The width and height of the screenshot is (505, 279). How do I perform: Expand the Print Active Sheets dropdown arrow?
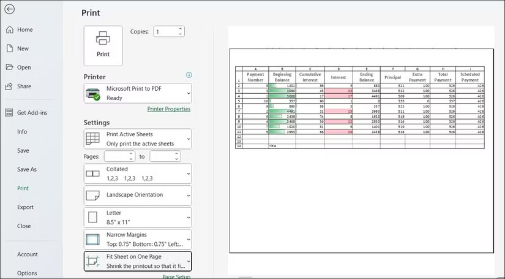pyautogui.click(x=189, y=139)
